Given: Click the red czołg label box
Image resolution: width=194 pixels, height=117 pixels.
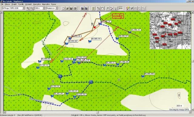Looking at the screenshot, I should 118,16.
